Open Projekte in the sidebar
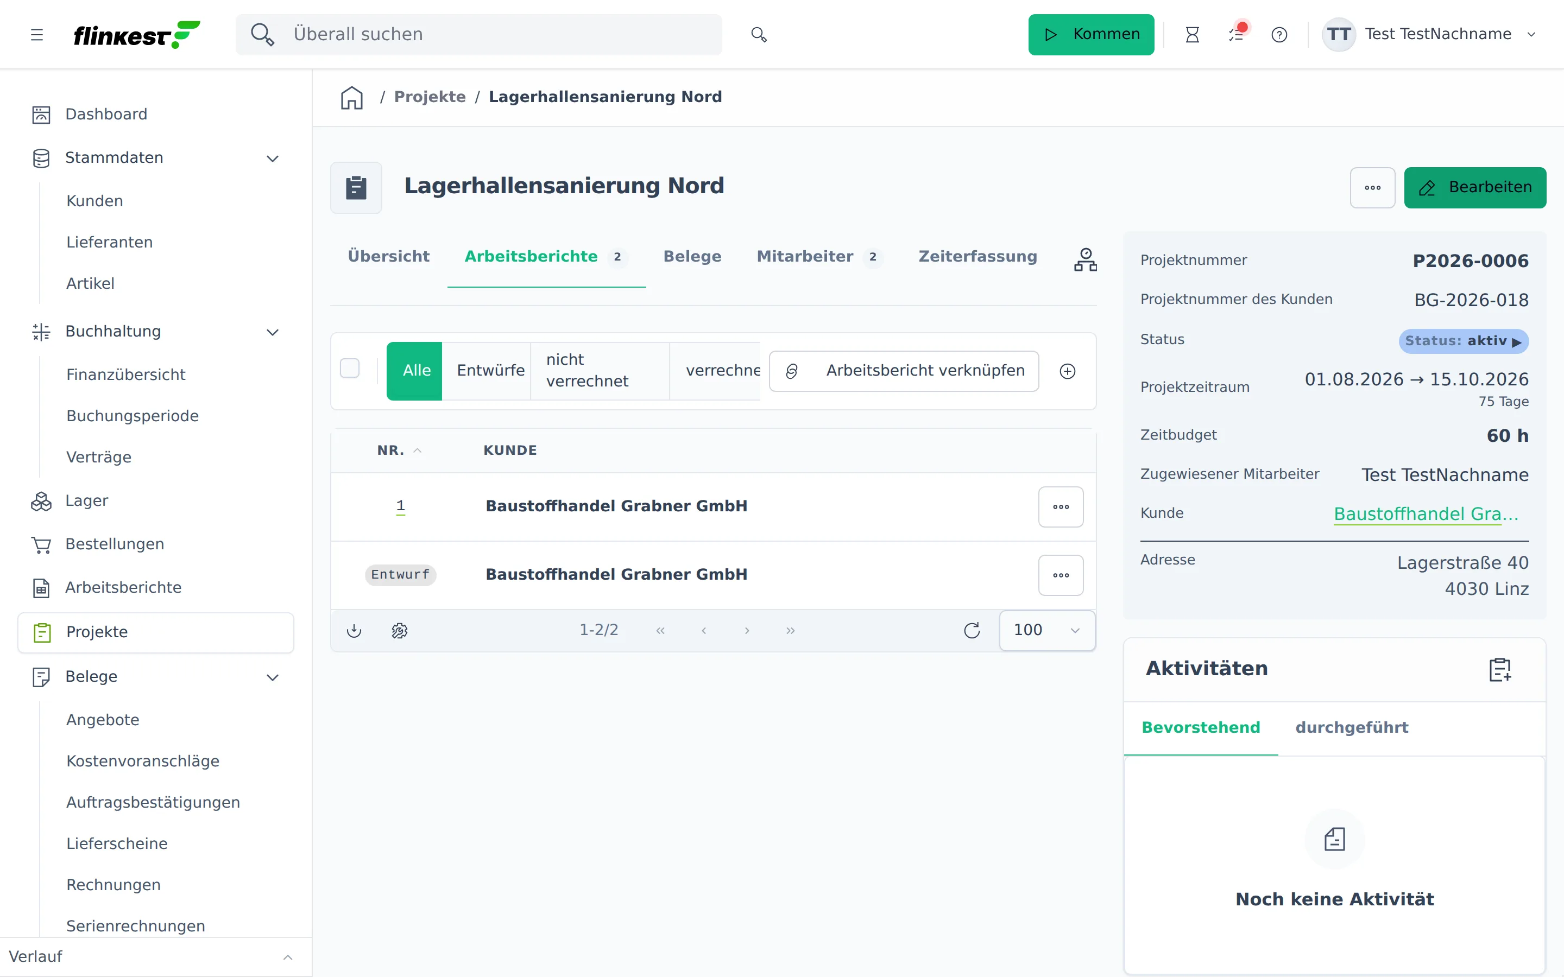Screen dimensions: 1564x977 (x=156, y=632)
